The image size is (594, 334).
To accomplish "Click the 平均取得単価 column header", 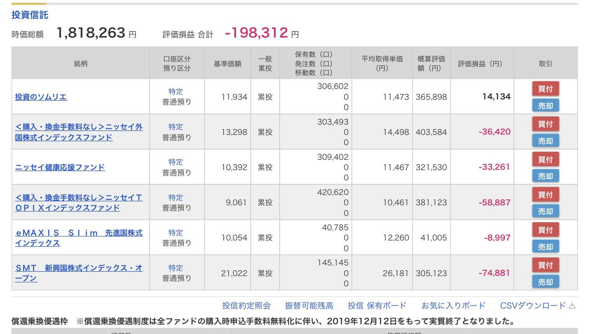I will [382, 63].
